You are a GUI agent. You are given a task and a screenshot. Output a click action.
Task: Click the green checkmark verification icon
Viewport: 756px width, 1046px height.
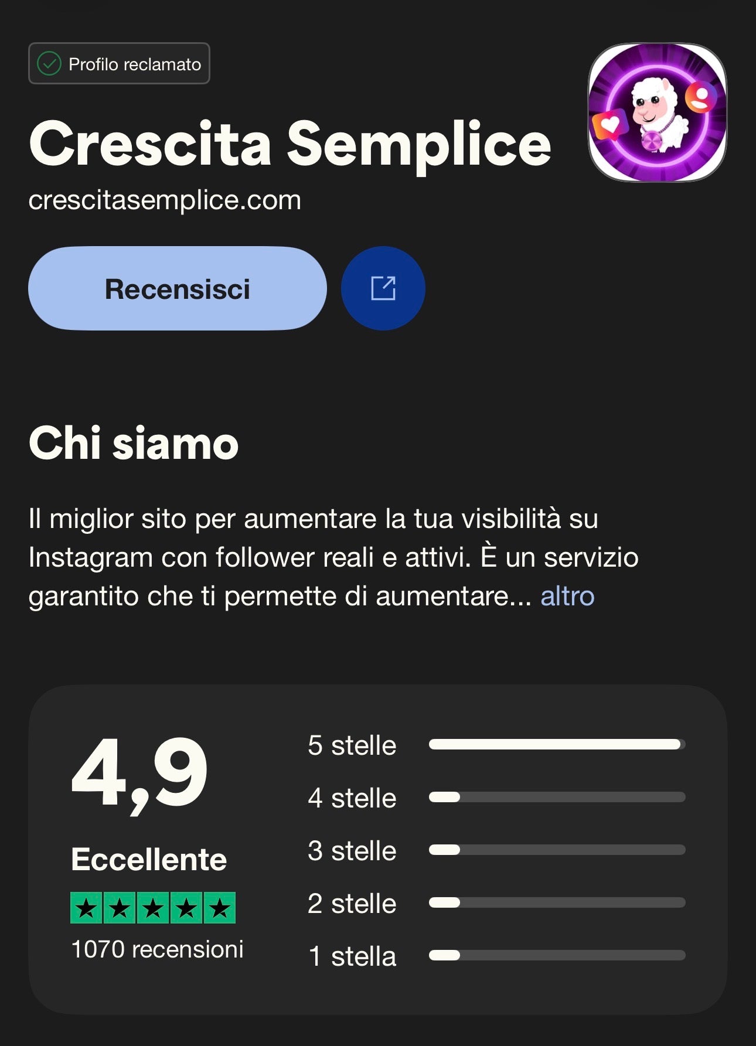tap(49, 64)
